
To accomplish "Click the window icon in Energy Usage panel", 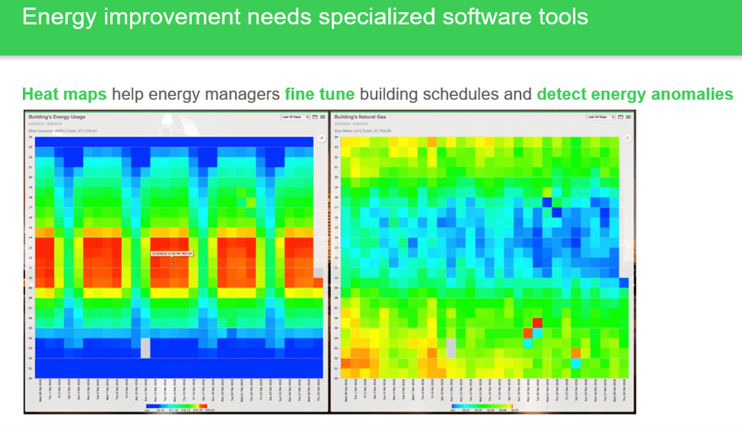I will (314, 117).
